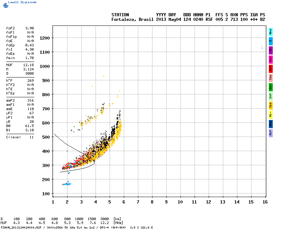The height and width of the screenshot is (230, 283).
Task: Select the h'F2 label
Action: [10, 85]
